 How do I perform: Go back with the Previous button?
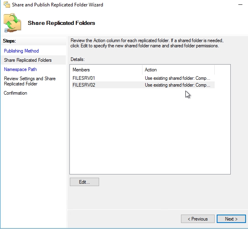[x=197, y=219]
